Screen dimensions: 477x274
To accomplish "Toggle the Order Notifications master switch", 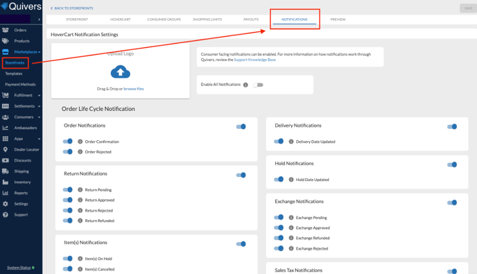I will 241,127.
